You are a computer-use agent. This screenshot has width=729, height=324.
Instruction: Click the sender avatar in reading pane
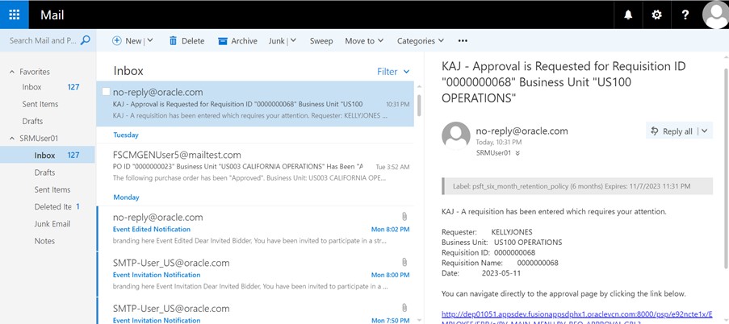tap(455, 136)
